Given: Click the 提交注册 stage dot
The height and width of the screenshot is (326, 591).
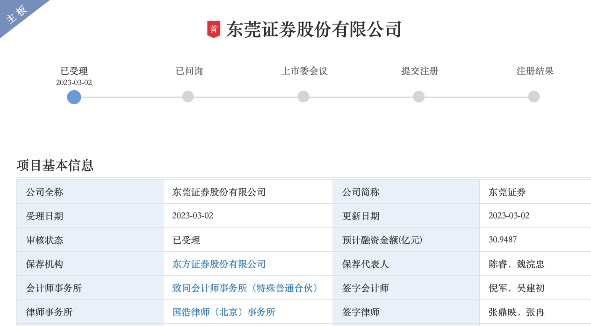Looking at the screenshot, I should click(x=418, y=97).
